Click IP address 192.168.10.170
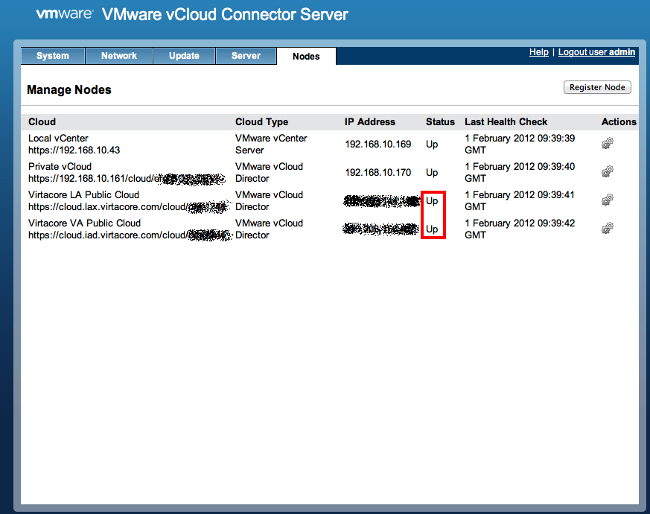 [378, 172]
